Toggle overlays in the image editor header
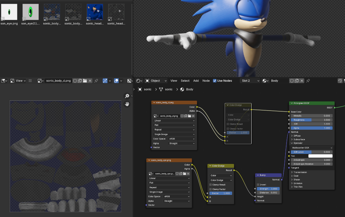This screenshot has width=345, height=217. click(116, 81)
